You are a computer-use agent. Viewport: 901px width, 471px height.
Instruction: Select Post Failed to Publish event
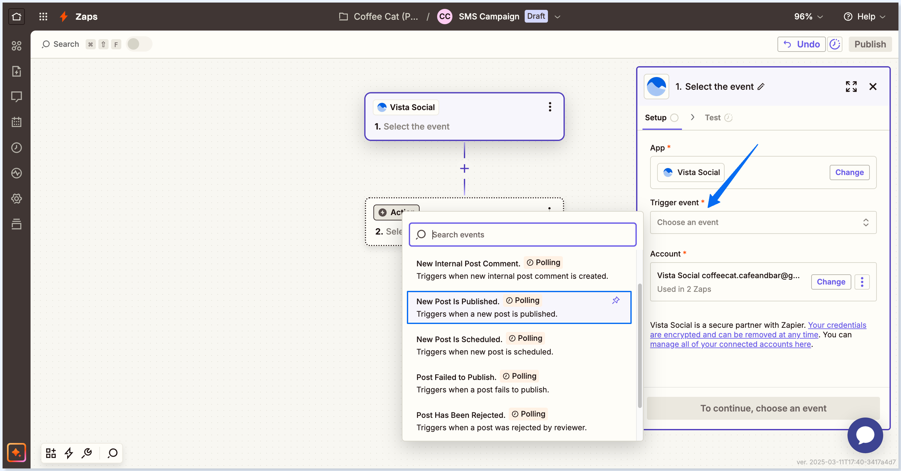coord(519,383)
